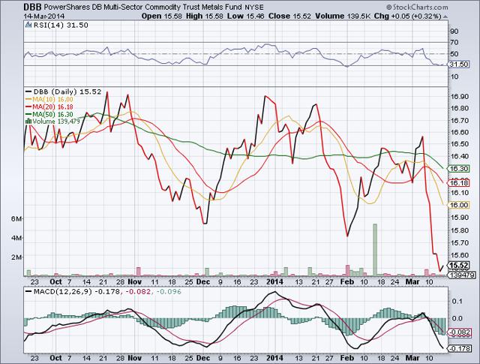Click the -0.178 MACD value tag
The image size is (480, 364).
pos(458,348)
